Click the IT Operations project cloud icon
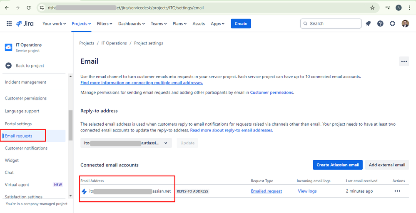The height and width of the screenshot is (213, 416). [8, 47]
